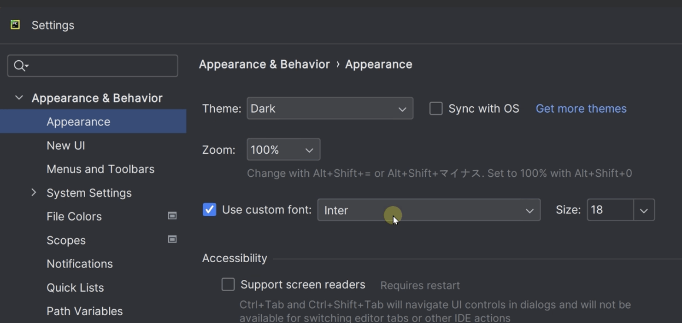The width and height of the screenshot is (682, 323).
Task: Click the Appearance breadcrumb heading
Action: click(x=378, y=64)
